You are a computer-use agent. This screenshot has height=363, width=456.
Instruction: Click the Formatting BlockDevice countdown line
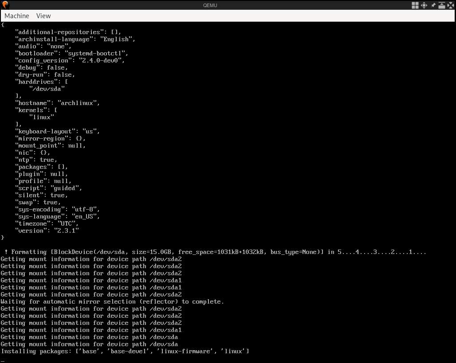213,252
